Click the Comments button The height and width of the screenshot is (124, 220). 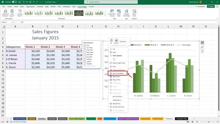tap(200, 7)
